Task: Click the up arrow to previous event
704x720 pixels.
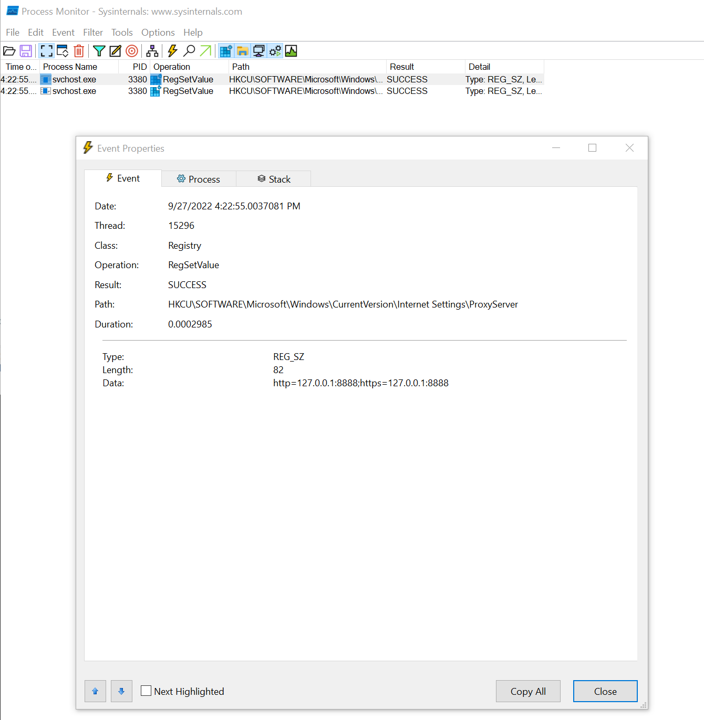Action: (x=95, y=691)
